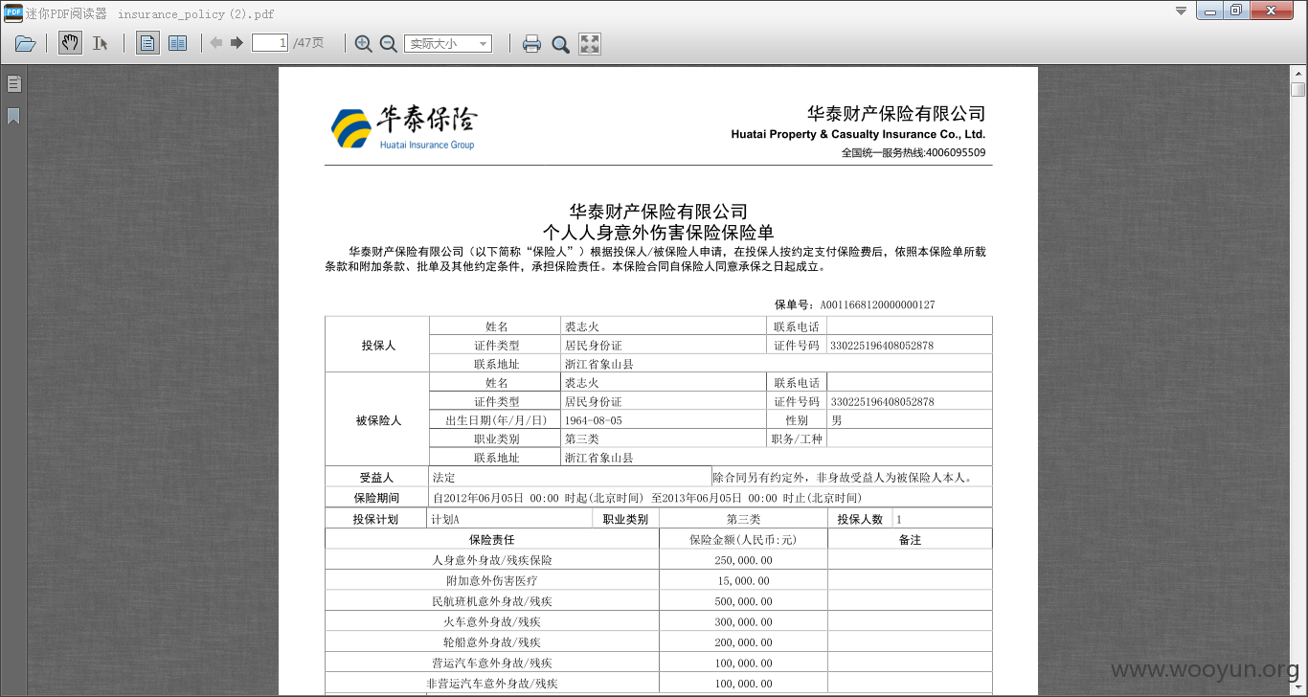The height and width of the screenshot is (697, 1308).
Task: Switch to single page view mode
Action: click(147, 43)
